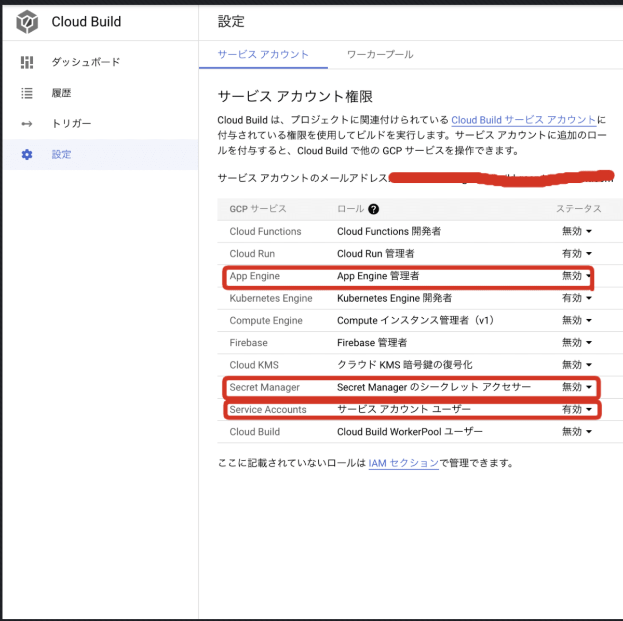The image size is (623, 621).
Task: Open the 履歴 menu item
Action: 100,93
